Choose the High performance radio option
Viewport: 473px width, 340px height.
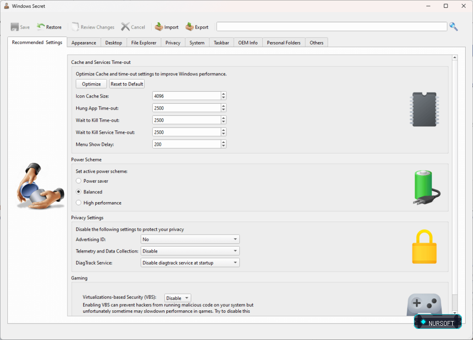pyautogui.click(x=79, y=203)
